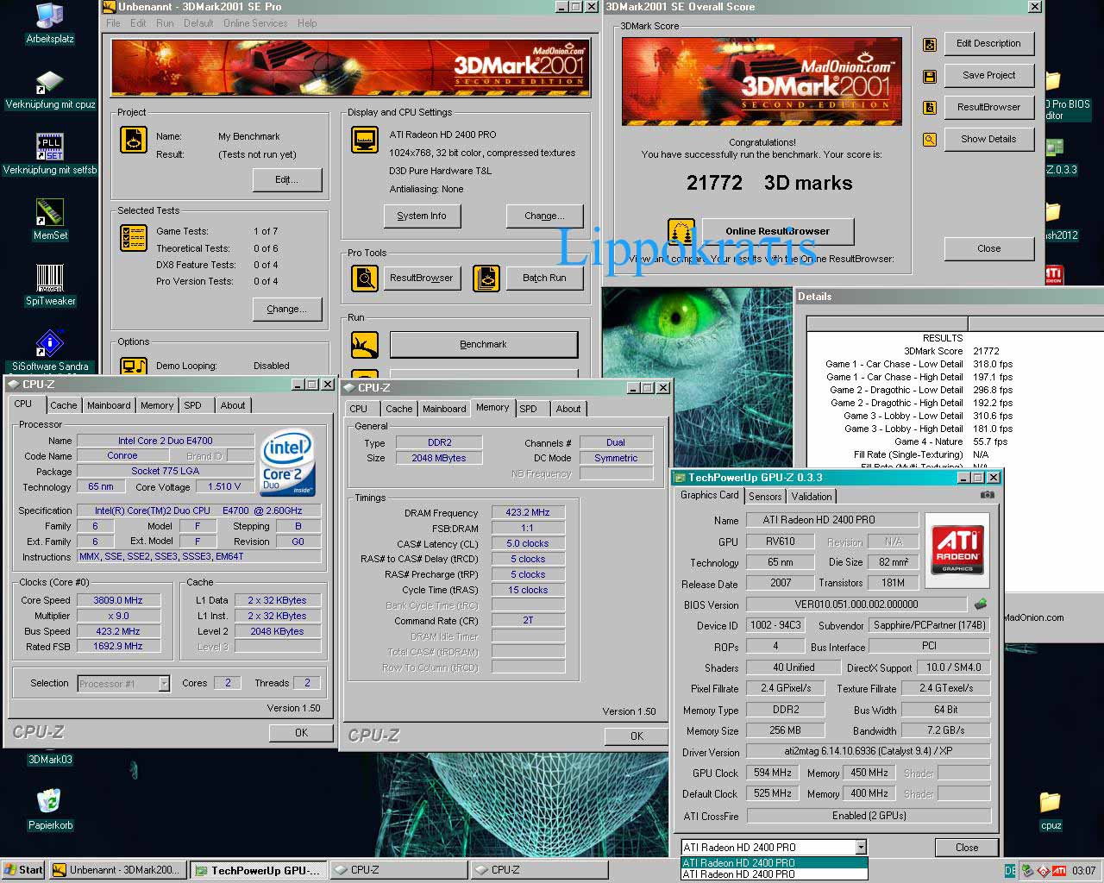Open the GPU selection dropdown in GPU-Z

click(x=860, y=848)
